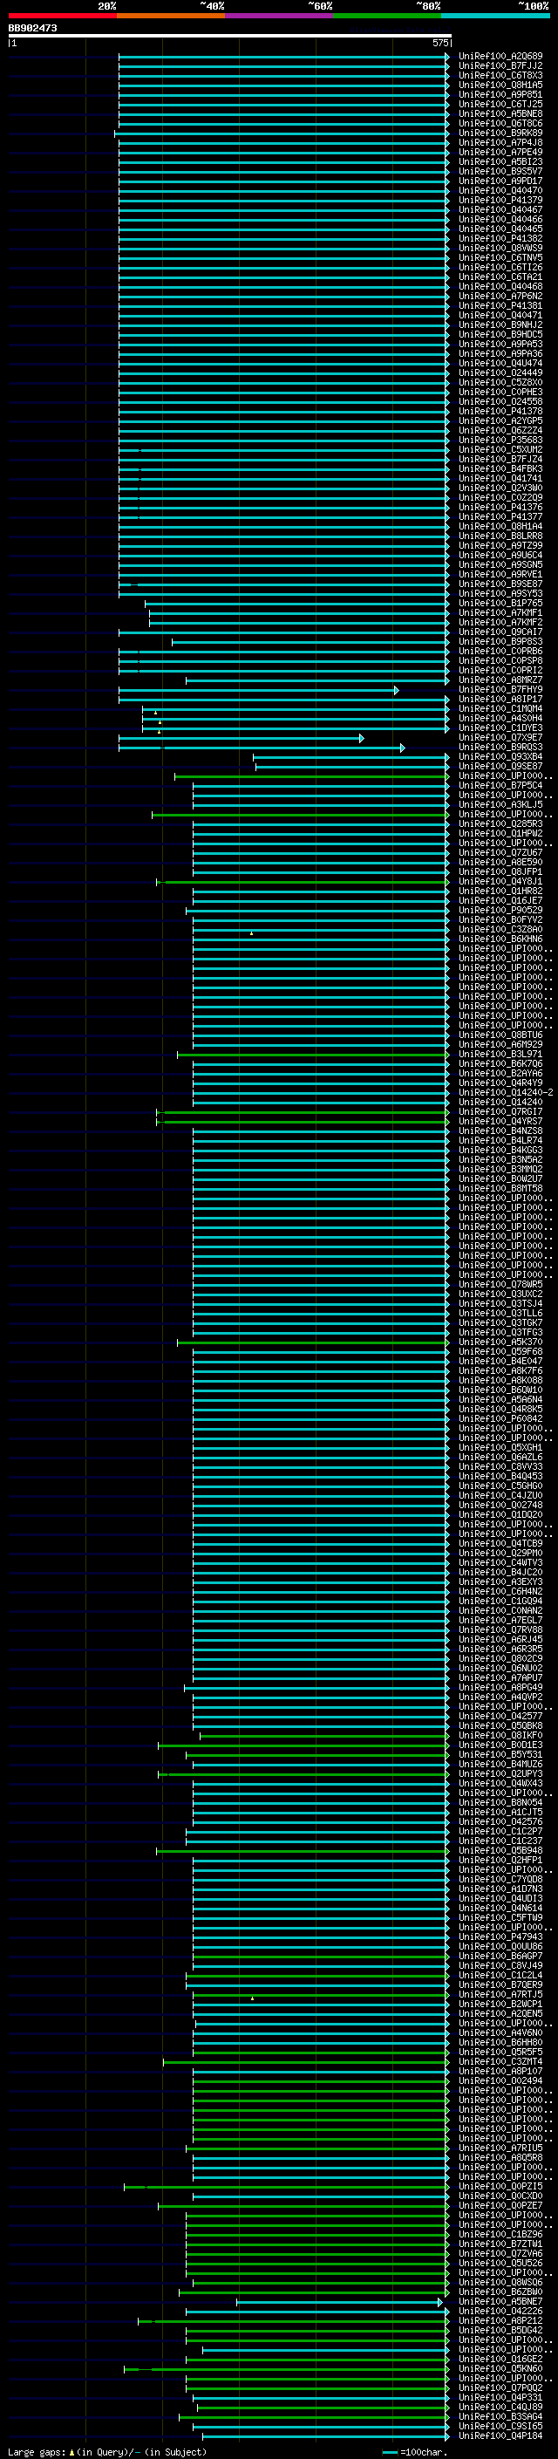Click the 'Large gaps' legend text

click(37, 2451)
